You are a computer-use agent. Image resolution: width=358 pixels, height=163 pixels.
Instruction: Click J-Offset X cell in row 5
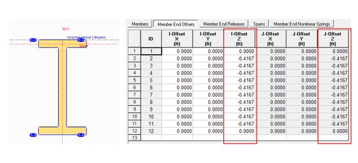(271, 81)
